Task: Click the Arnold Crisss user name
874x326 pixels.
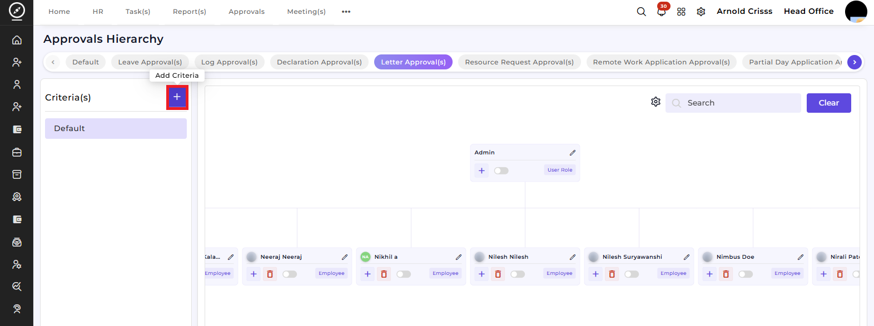Action: click(x=744, y=11)
